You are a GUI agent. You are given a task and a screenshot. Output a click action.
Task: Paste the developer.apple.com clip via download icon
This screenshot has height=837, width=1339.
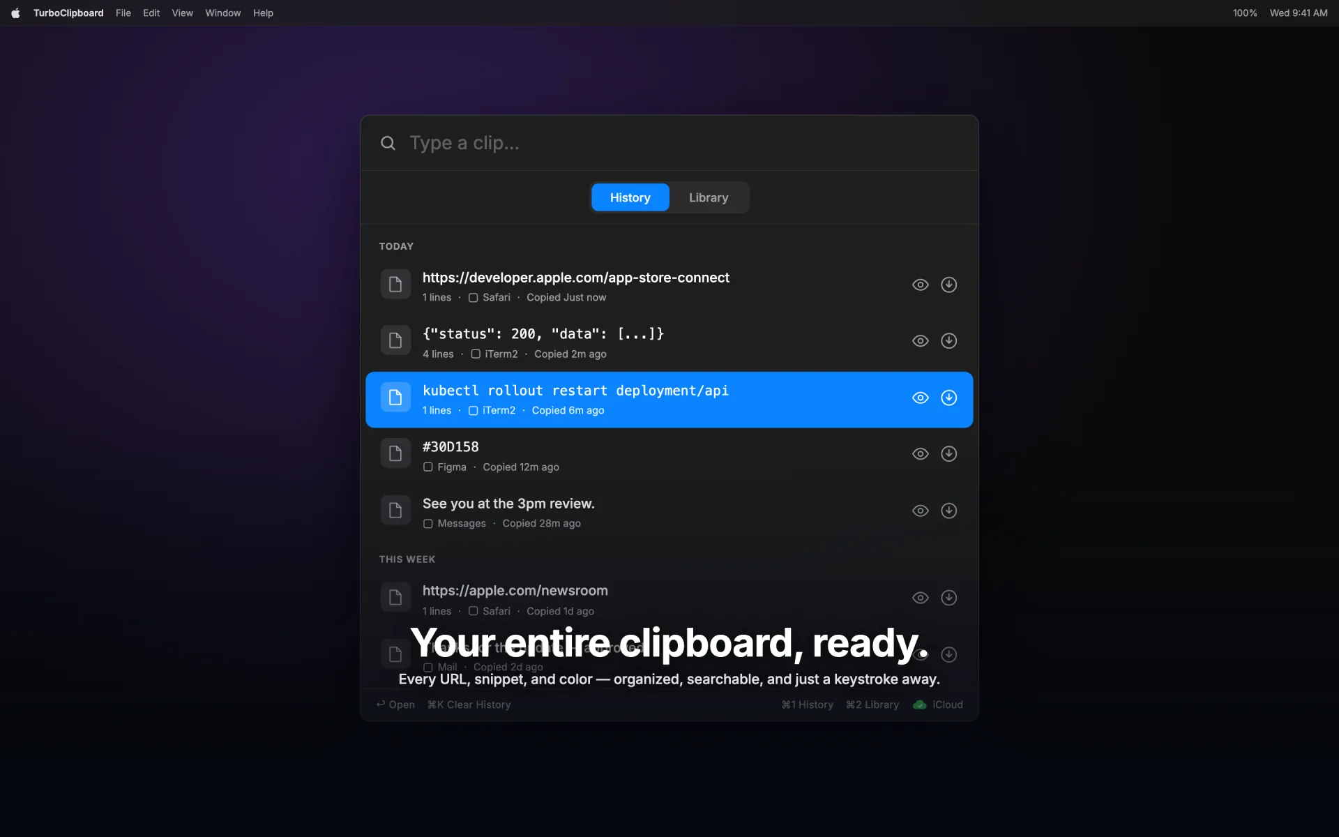(948, 285)
